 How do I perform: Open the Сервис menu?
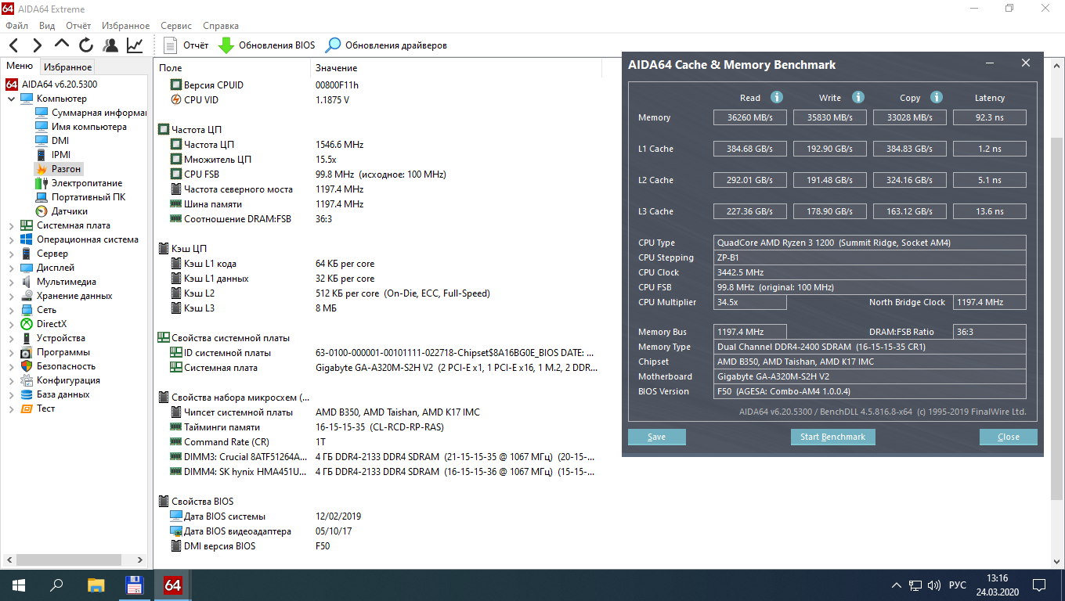tap(176, 26)
